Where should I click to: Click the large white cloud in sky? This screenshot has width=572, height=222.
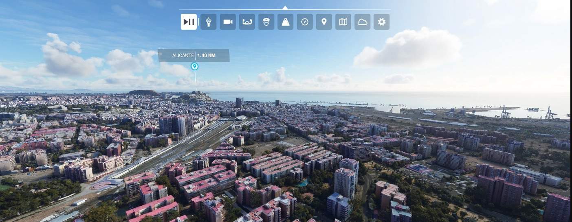click(409, 49)
